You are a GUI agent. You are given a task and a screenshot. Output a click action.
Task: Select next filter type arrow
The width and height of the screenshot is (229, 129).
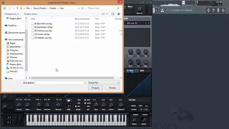tap(149, 23)
